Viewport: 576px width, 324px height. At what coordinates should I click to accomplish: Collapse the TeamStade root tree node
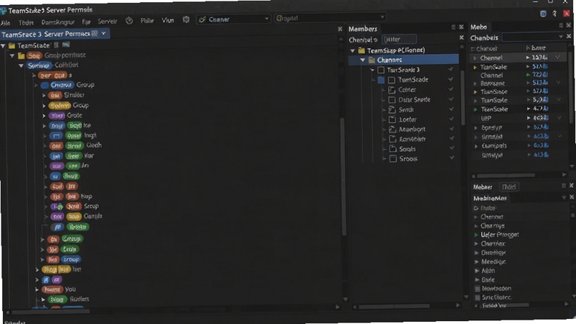[x=3, y=46]
